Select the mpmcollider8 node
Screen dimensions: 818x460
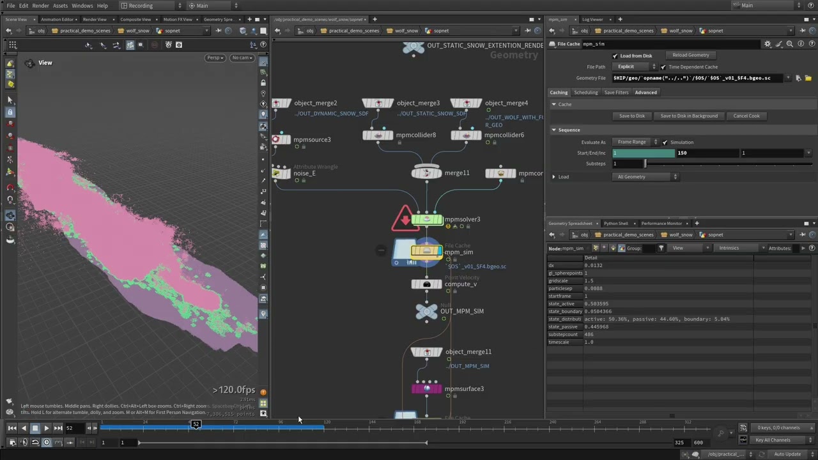(x=378, y=135)
